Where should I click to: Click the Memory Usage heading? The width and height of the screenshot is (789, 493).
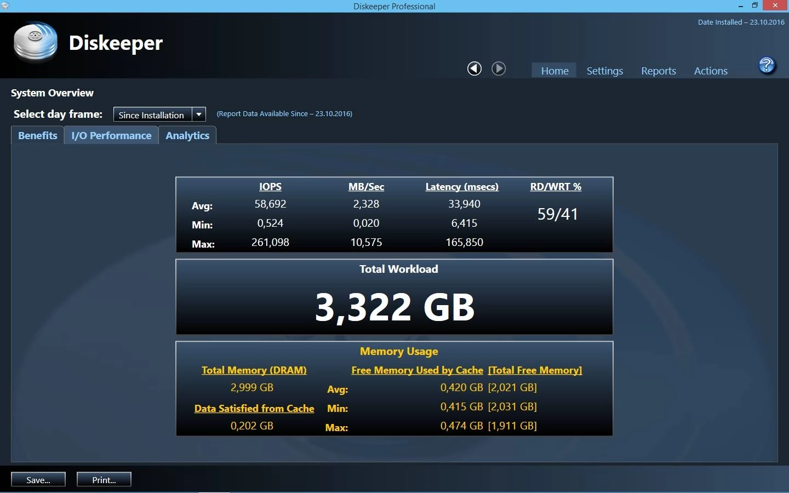[x=399, y=351]
